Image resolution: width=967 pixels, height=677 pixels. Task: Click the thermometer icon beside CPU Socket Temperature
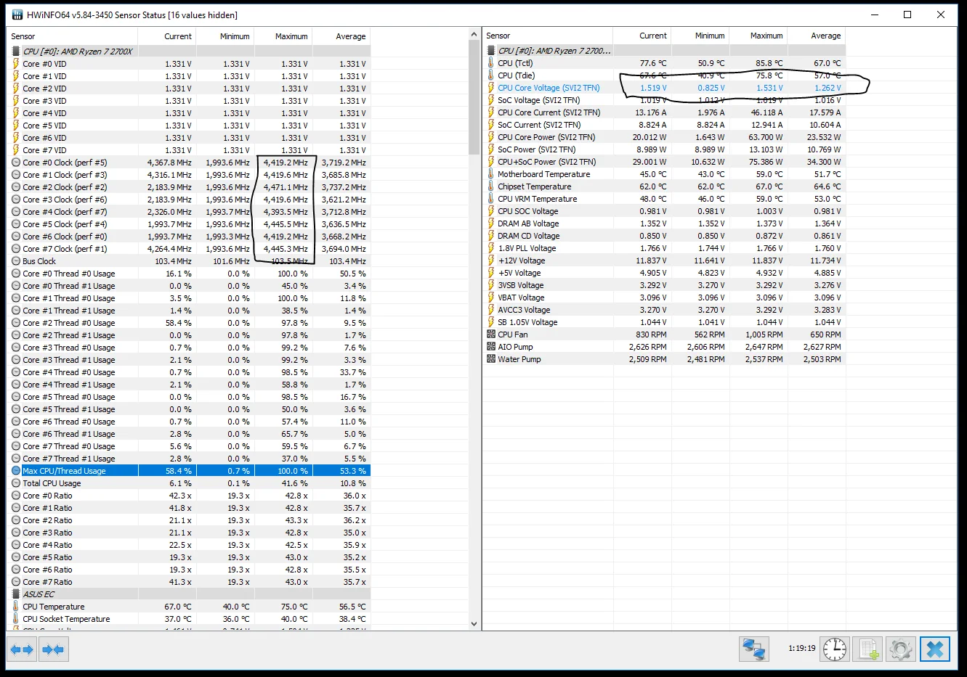[16, 619]
